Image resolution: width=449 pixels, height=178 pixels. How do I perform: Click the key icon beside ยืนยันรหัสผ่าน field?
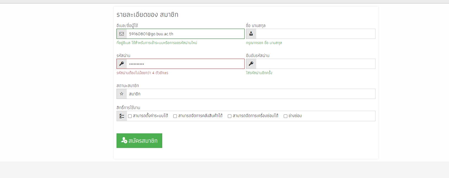[251, 64]
